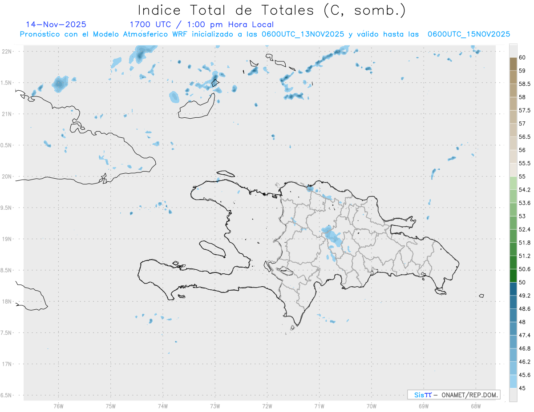Click the "19N" latitude label
534x412 pixels.
(7, 239)
